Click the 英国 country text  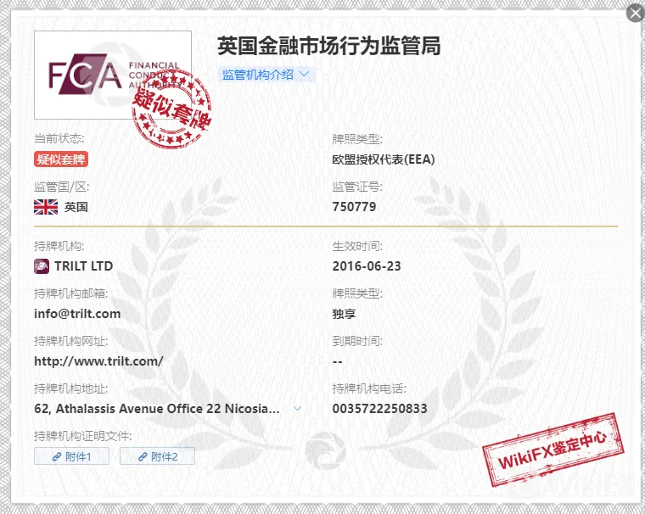76,207
